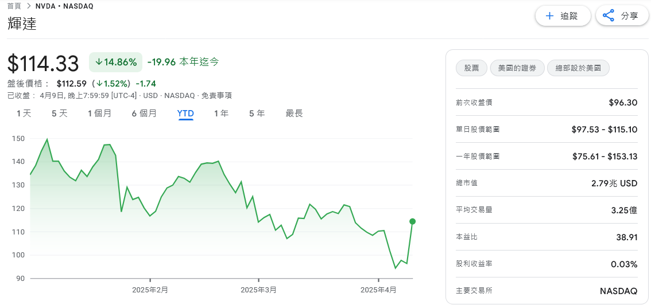Click the $96.30 previous close value
Screen dimensions: 651x305
point(623,103)
